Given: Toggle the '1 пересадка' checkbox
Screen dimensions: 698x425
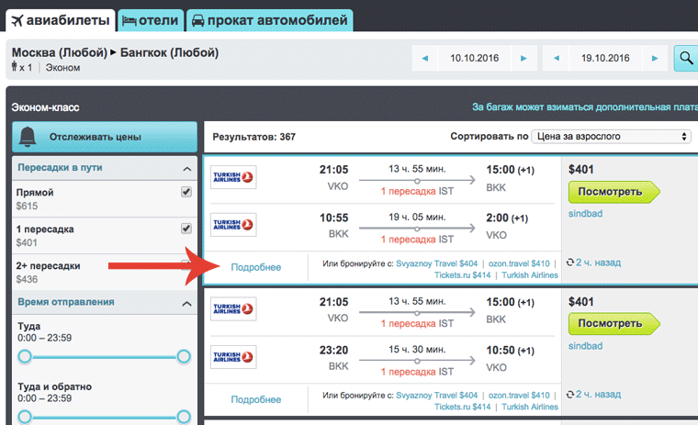Looking at the screenshot, I should pos(186,229).
